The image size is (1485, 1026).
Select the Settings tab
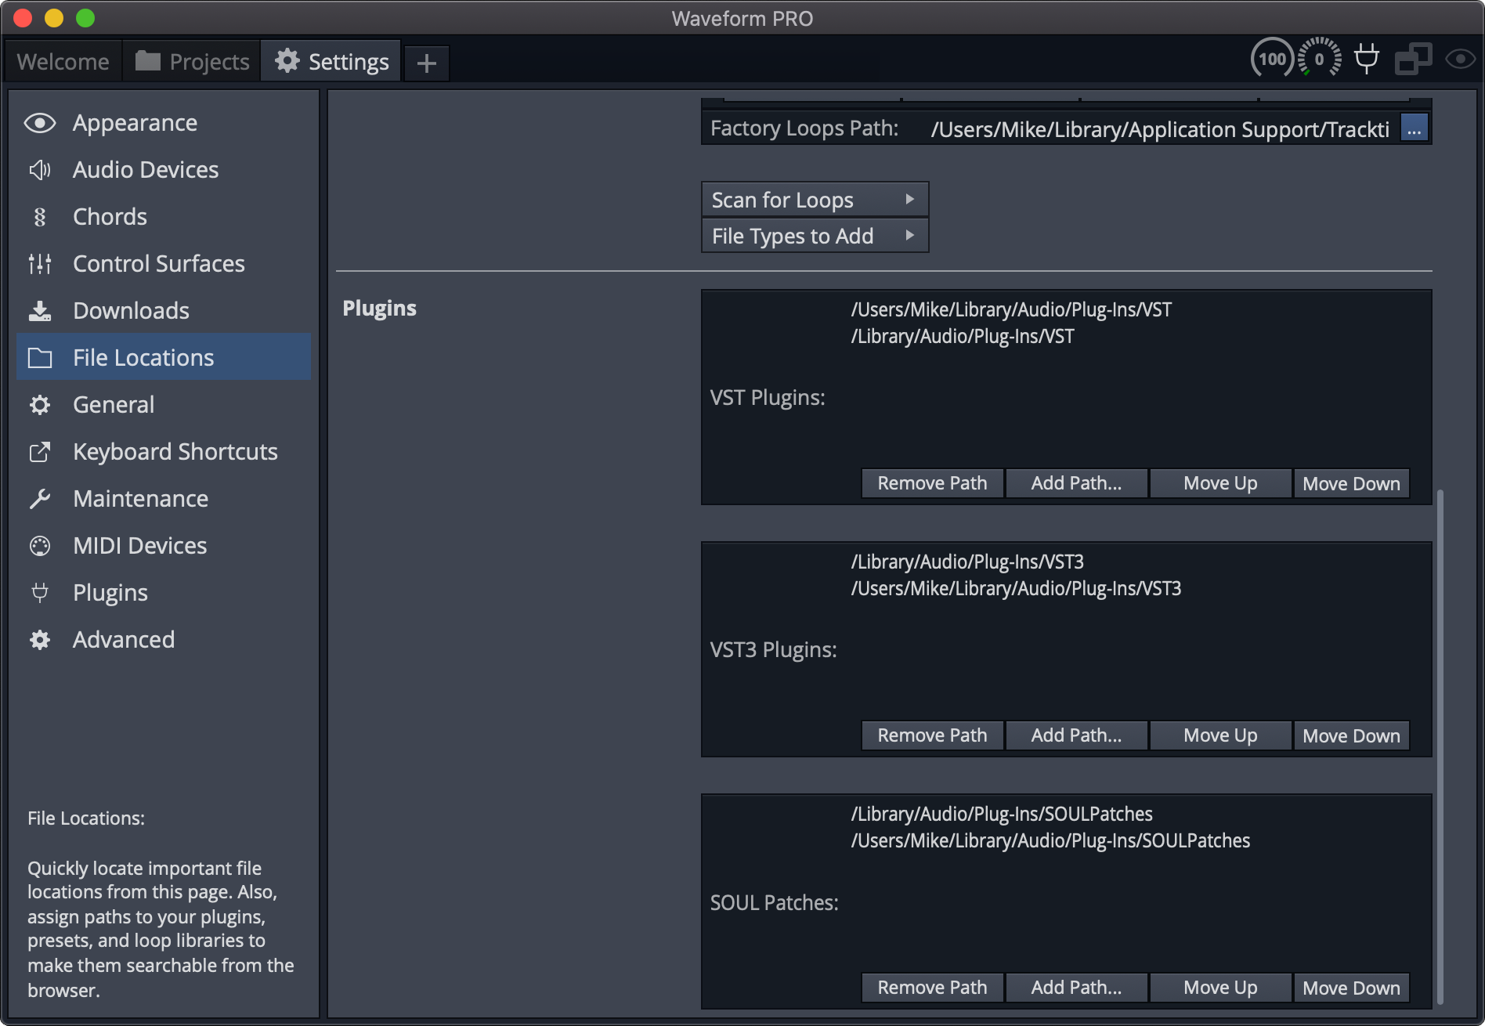tap(331, 61)
